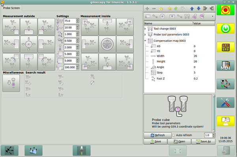The image size is (237, 157).
Task: Open the features toolbar overflow dropdown arrow
Action: coord(213,16)
